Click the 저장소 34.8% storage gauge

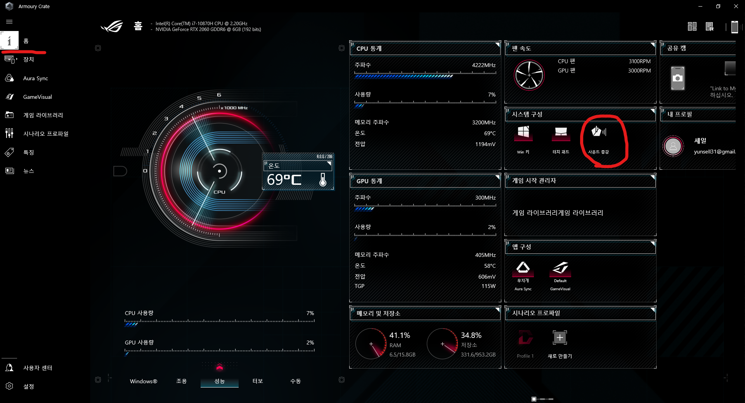tap(442, 344)
